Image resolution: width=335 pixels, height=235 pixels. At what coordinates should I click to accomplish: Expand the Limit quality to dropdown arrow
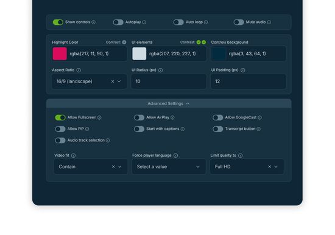tap(276, 167)
